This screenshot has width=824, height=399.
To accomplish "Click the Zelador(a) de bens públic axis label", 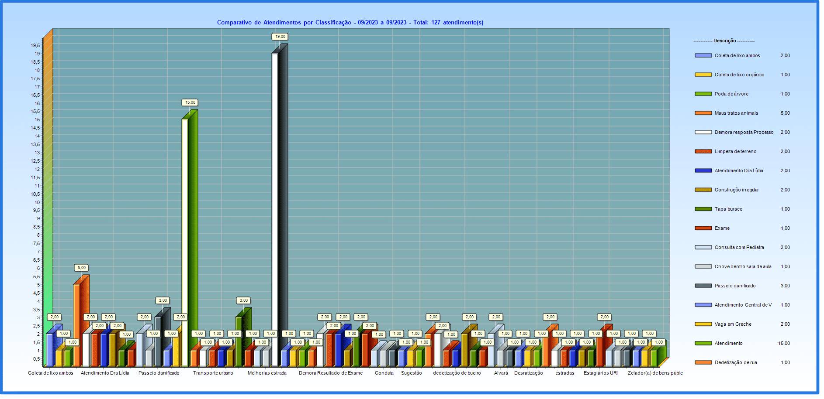I will pyautogui.click(x=655, y=373).
